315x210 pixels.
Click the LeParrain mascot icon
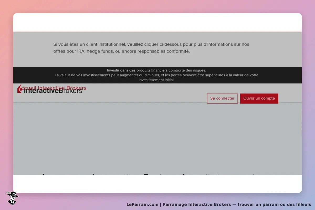(12, 198)
